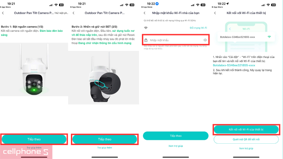
Task: Go back from device Wi-Fi connection screen
Action: click(215, 13)
